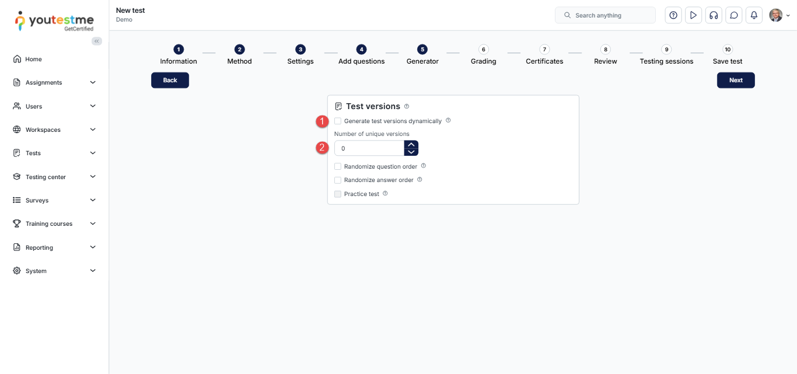The width and height of the screenshot is (797, 374).
Task: Enable Generate test versions dynamically checkbox
Action: [x=338, y=121]
